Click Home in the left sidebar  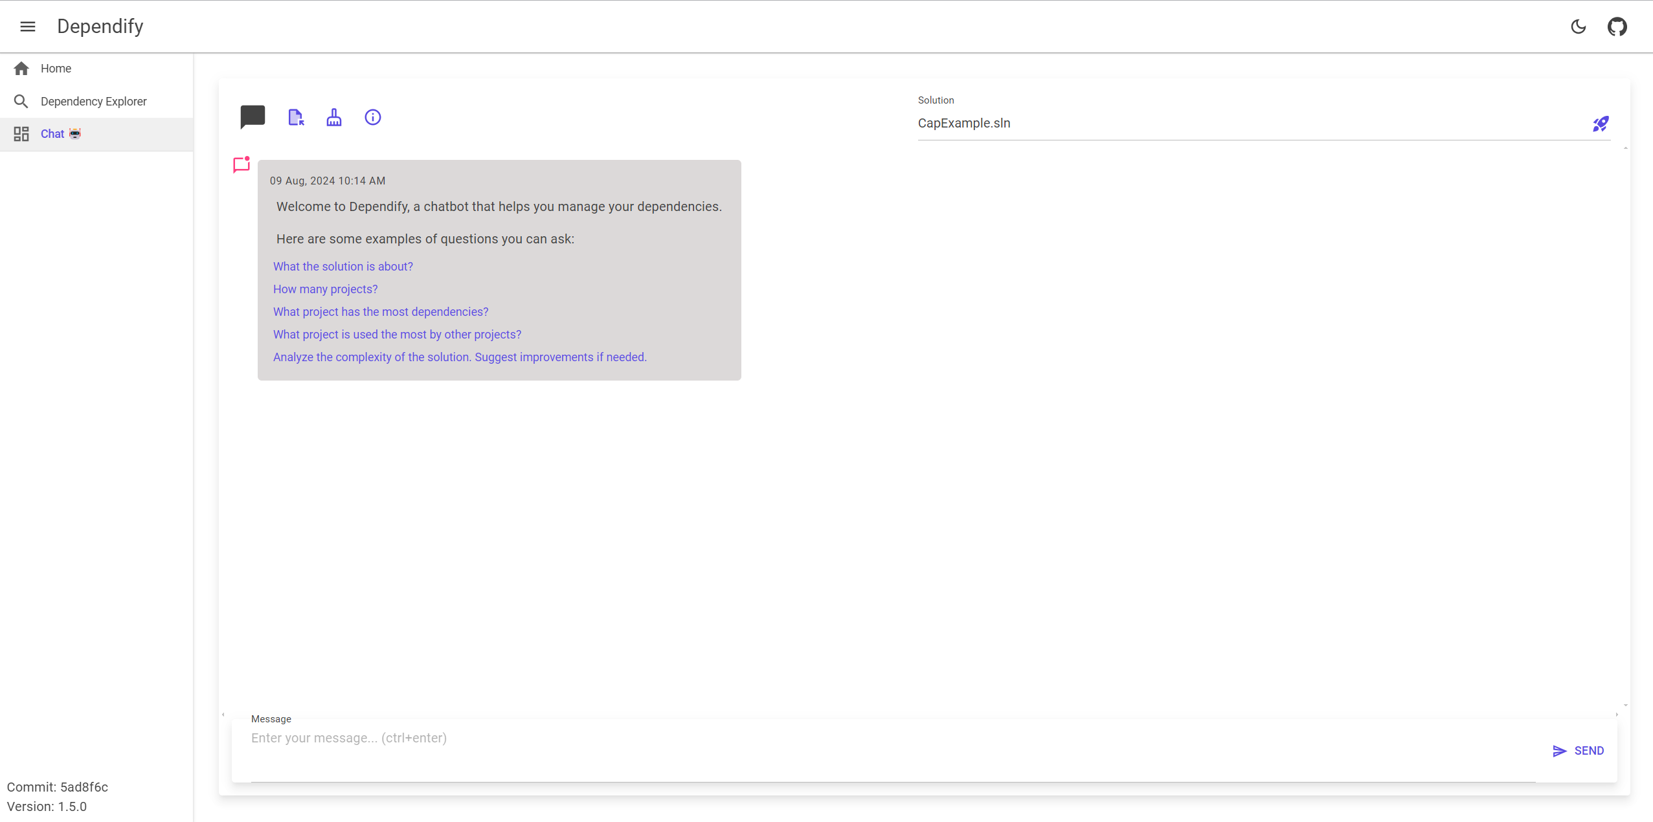click(x=56, y=69)
